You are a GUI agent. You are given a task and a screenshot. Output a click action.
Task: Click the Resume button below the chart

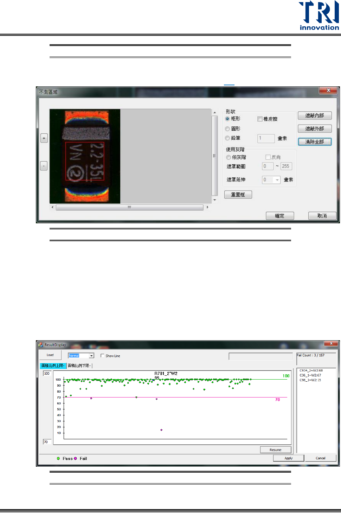[x=276, y=450]
